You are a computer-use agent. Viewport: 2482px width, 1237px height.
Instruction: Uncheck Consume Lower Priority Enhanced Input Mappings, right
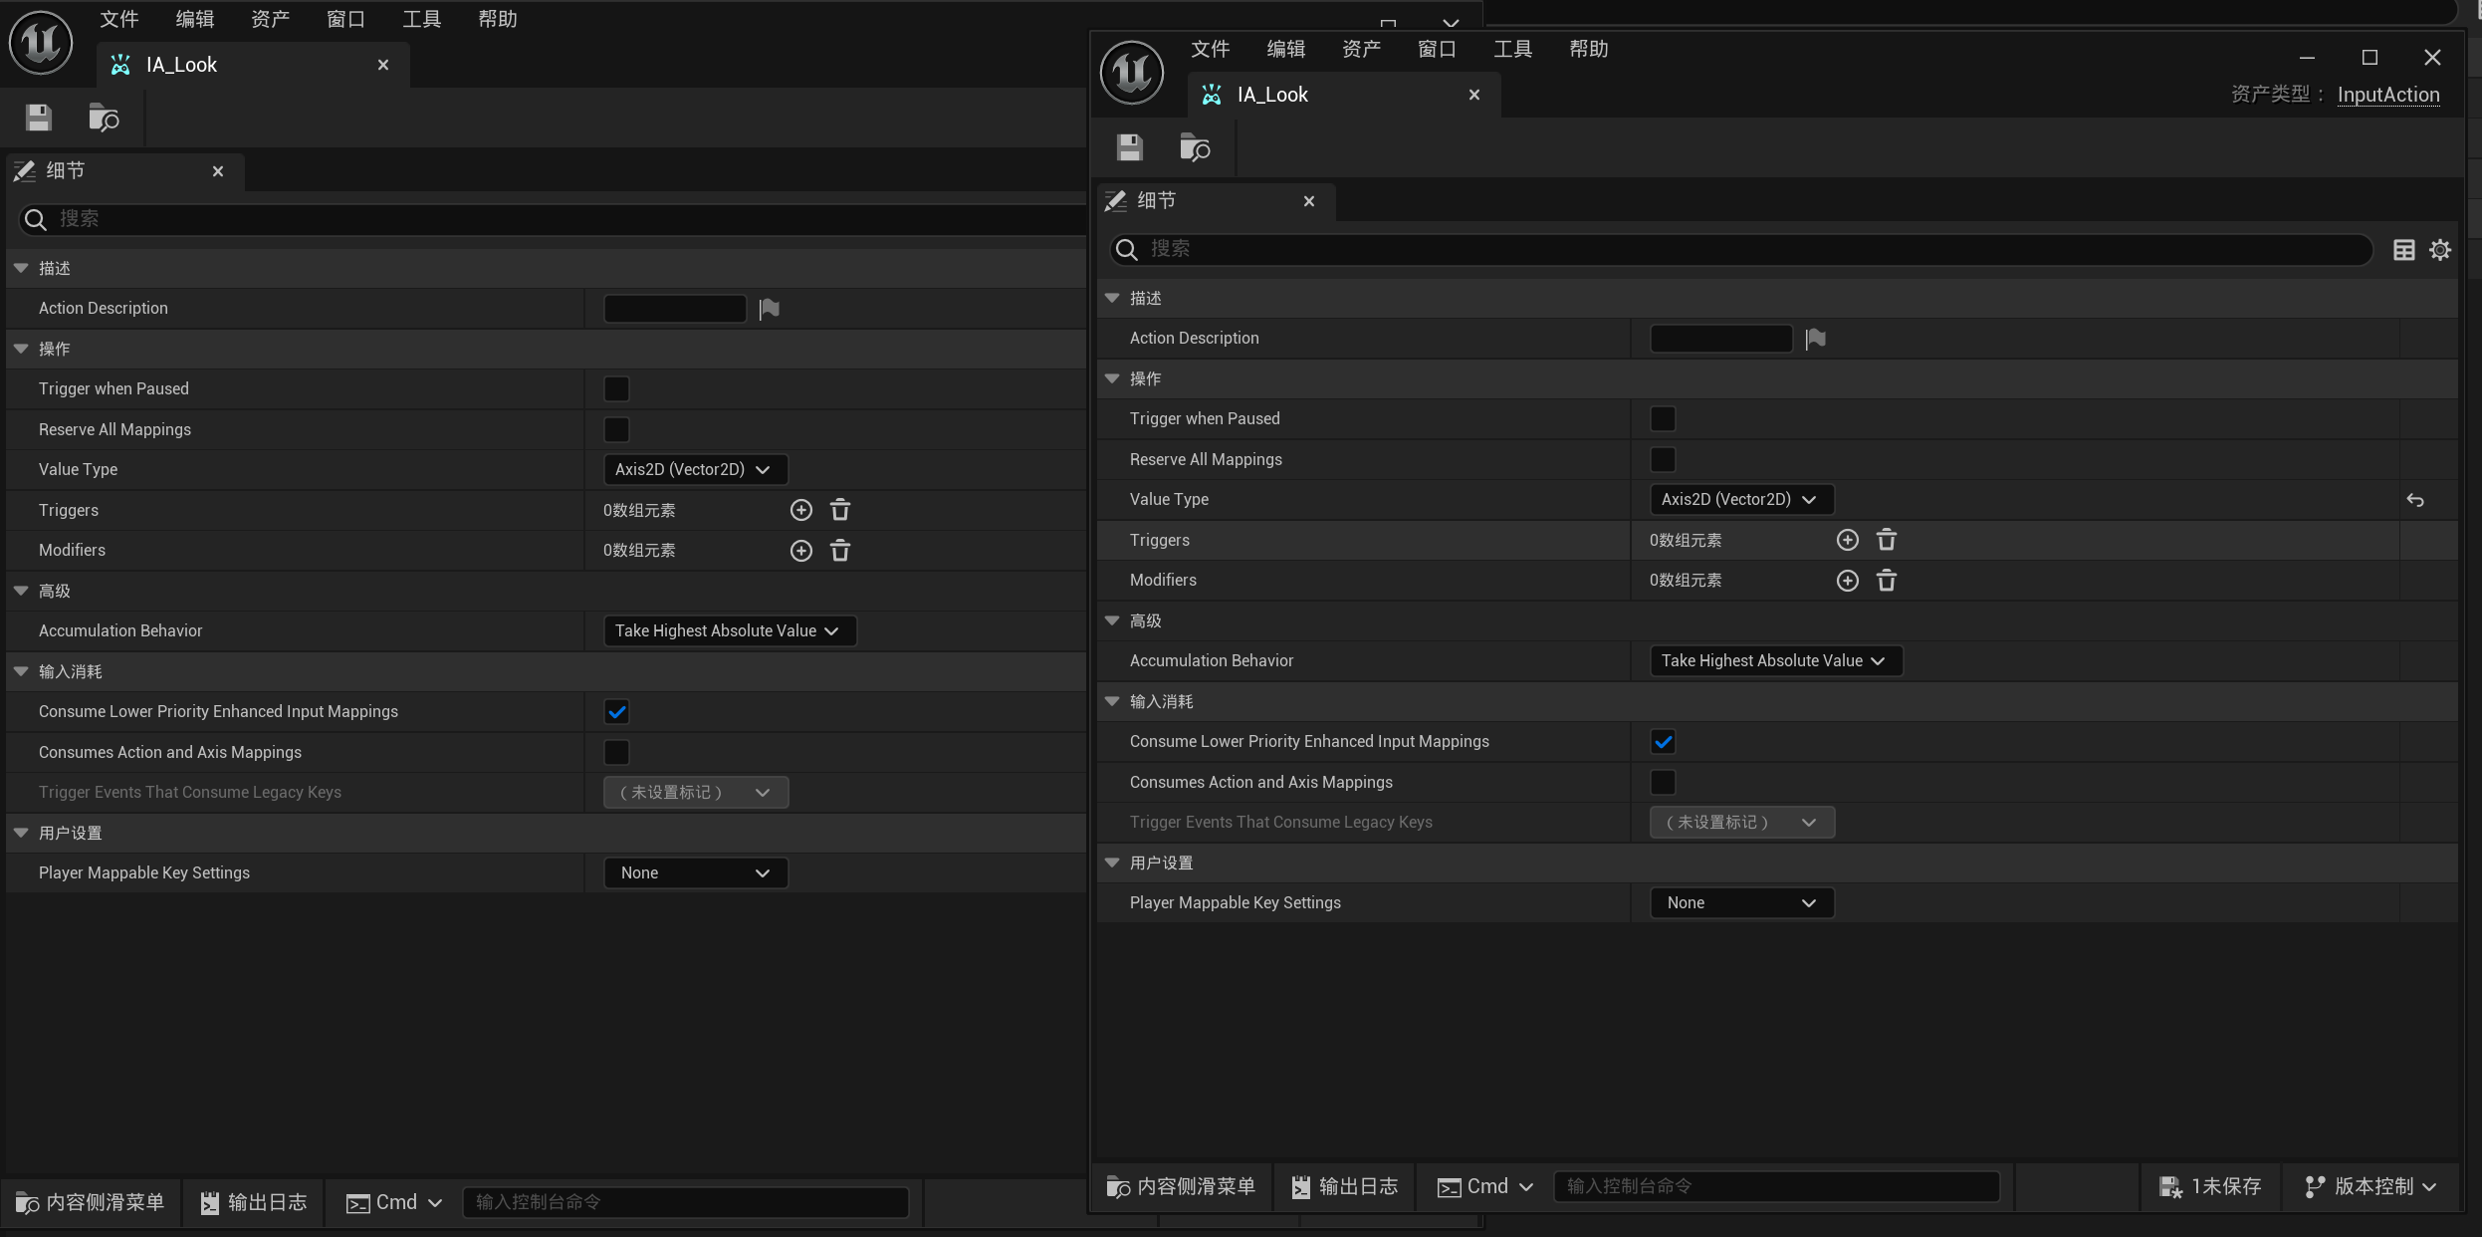1663,742
